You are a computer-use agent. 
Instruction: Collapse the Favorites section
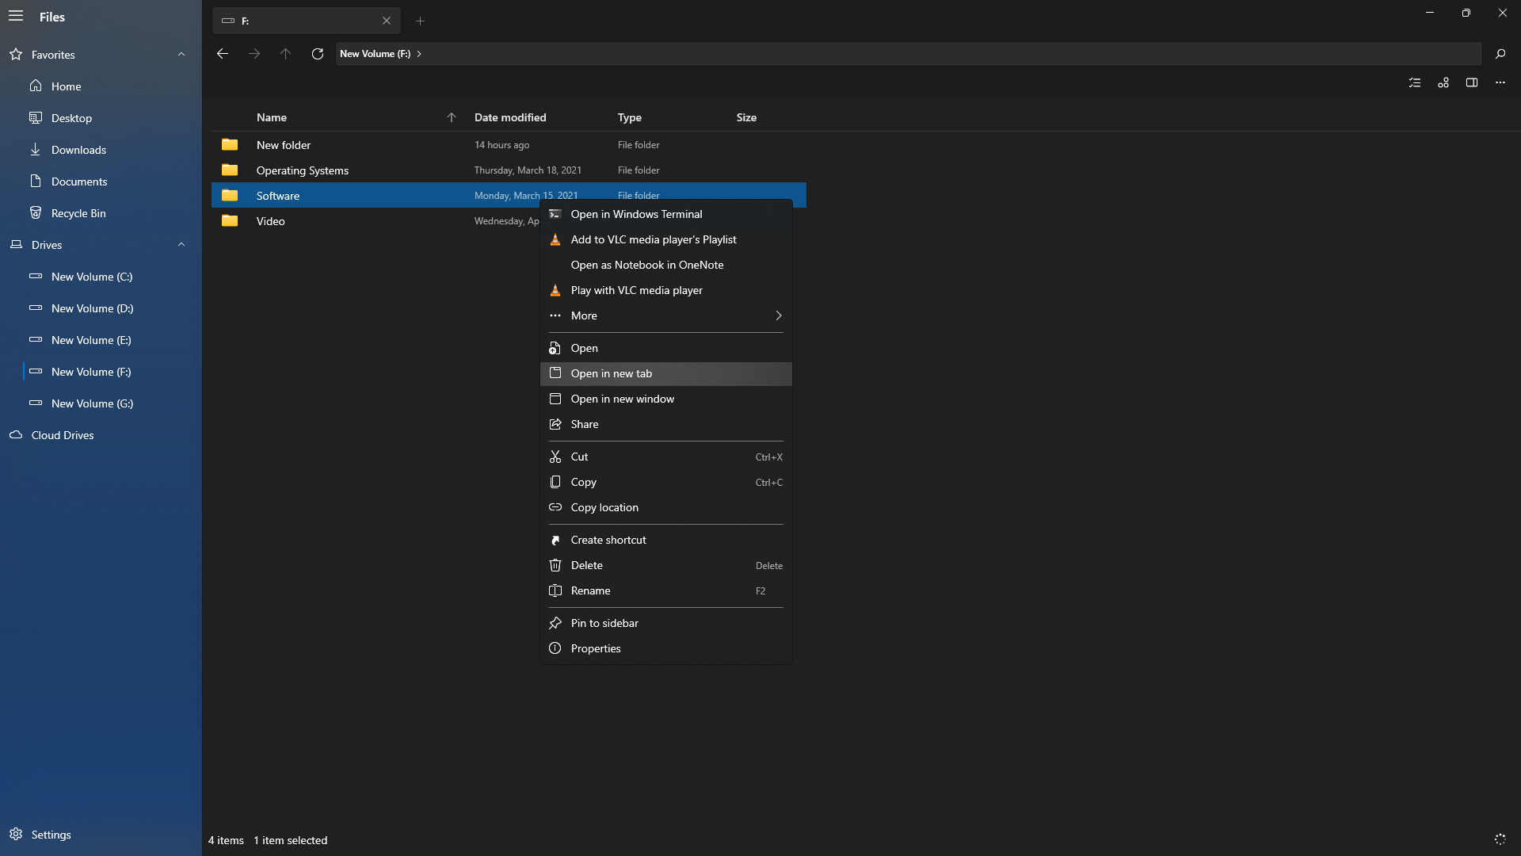[181, 55]
